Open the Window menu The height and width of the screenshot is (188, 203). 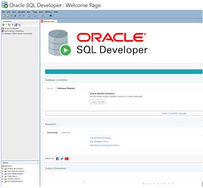point(49,12)
